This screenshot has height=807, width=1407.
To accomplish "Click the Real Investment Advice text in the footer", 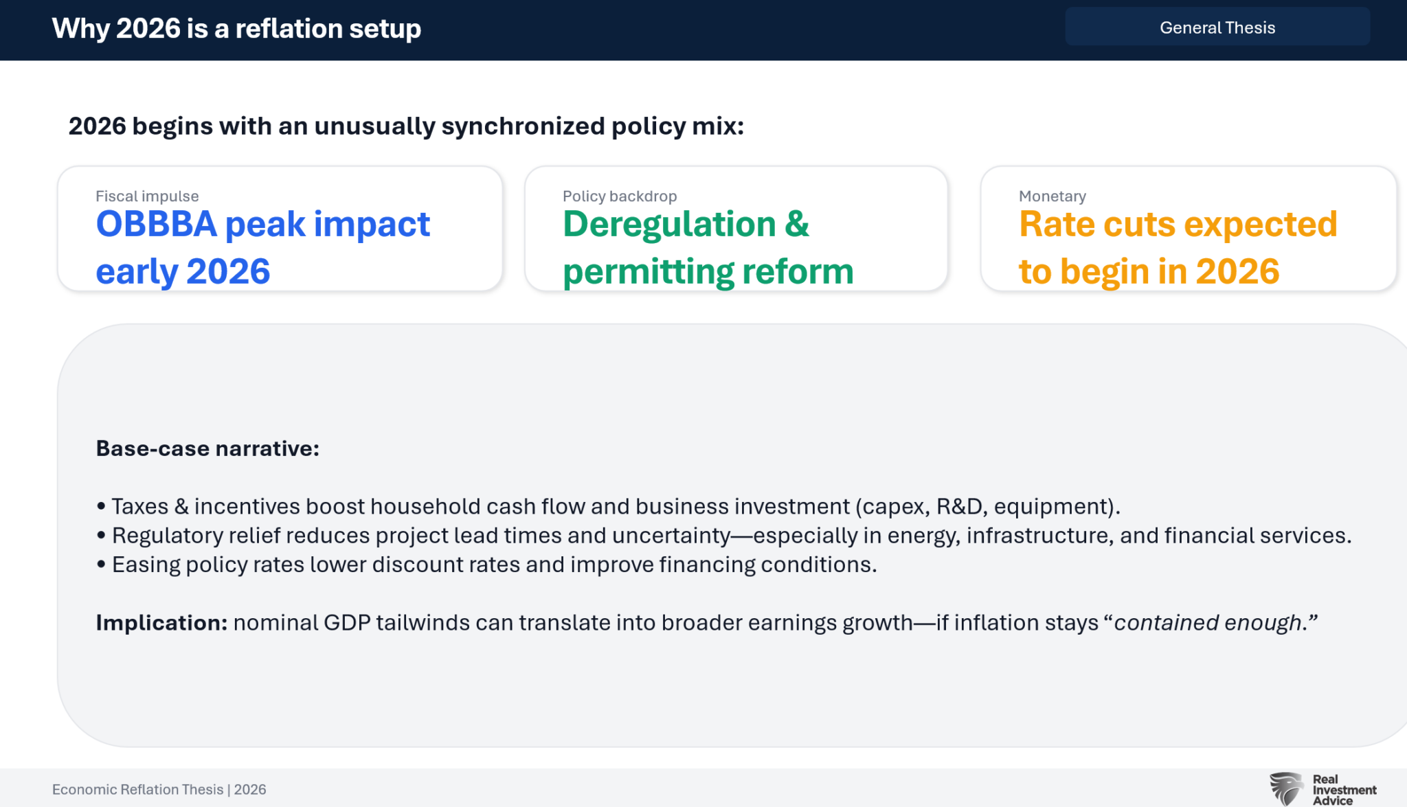I will pyautogui.click(x=1343, y=790).
